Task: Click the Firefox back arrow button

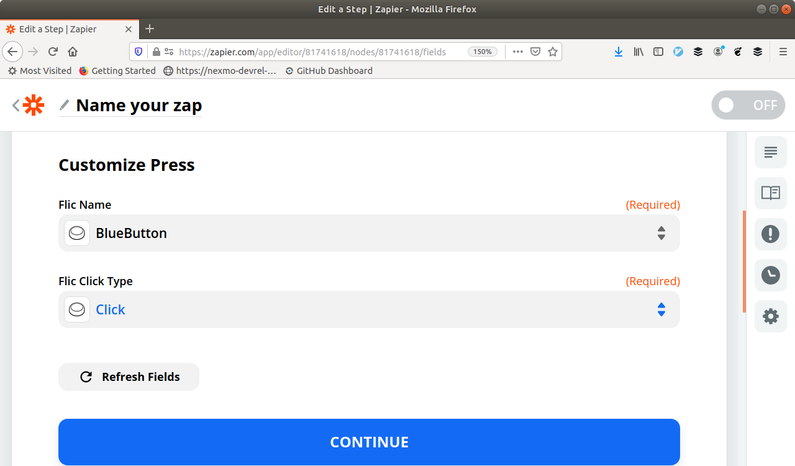Action: pyautogui.click(x=12, y=52)
